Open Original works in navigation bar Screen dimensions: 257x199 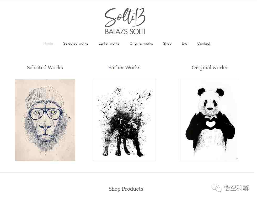pos(141,44)
